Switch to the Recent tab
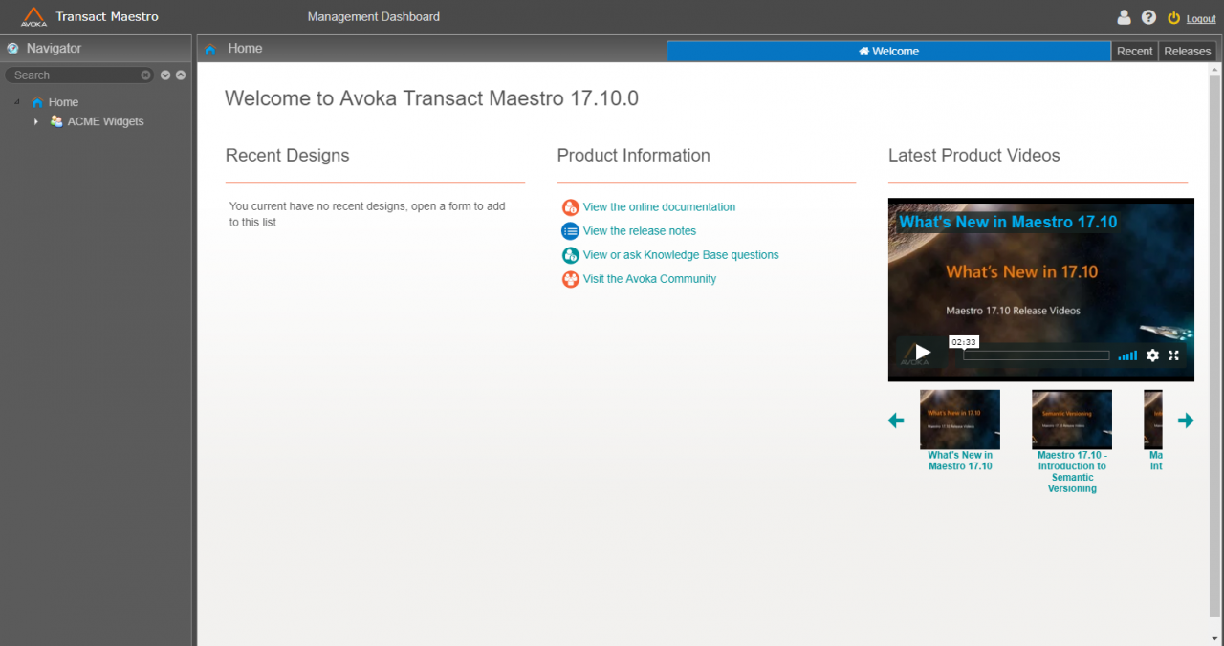Viewport: 1224px width, 646px height. (x=1135, y=52)
